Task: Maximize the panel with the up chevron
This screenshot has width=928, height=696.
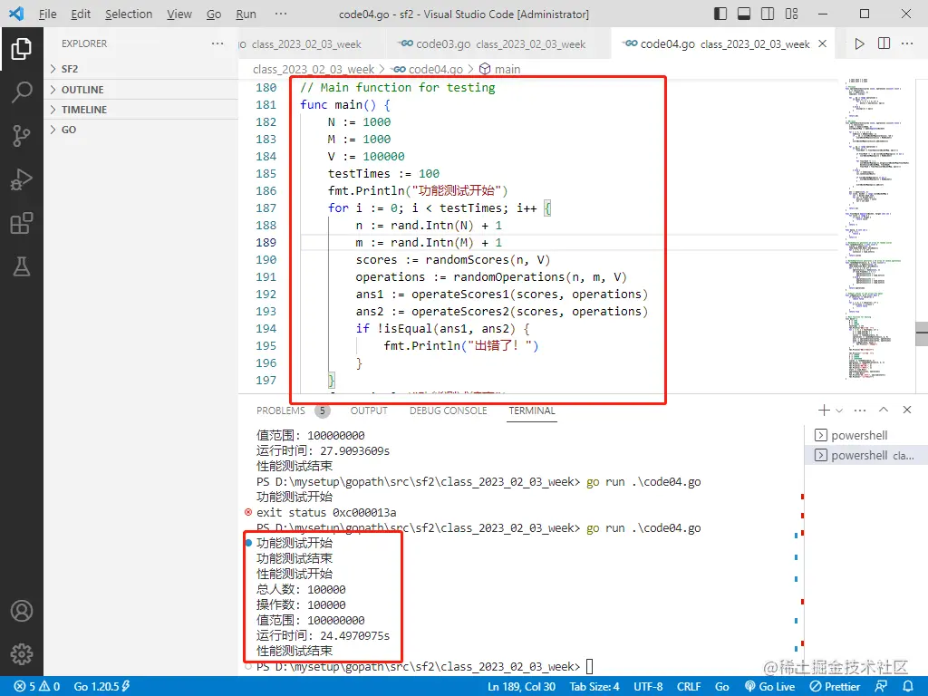Action: pos(884,410)
